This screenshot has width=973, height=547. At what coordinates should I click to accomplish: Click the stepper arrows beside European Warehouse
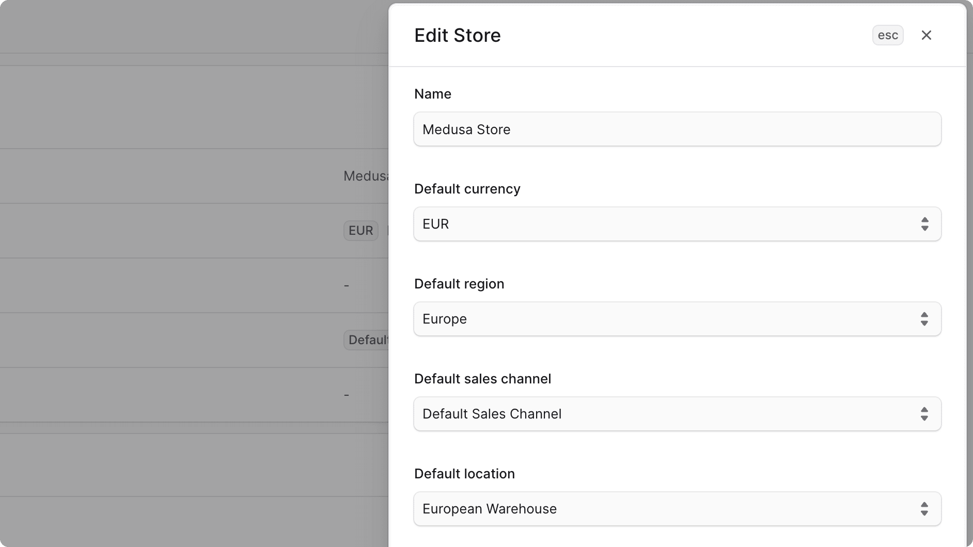[x=924, y=509]
